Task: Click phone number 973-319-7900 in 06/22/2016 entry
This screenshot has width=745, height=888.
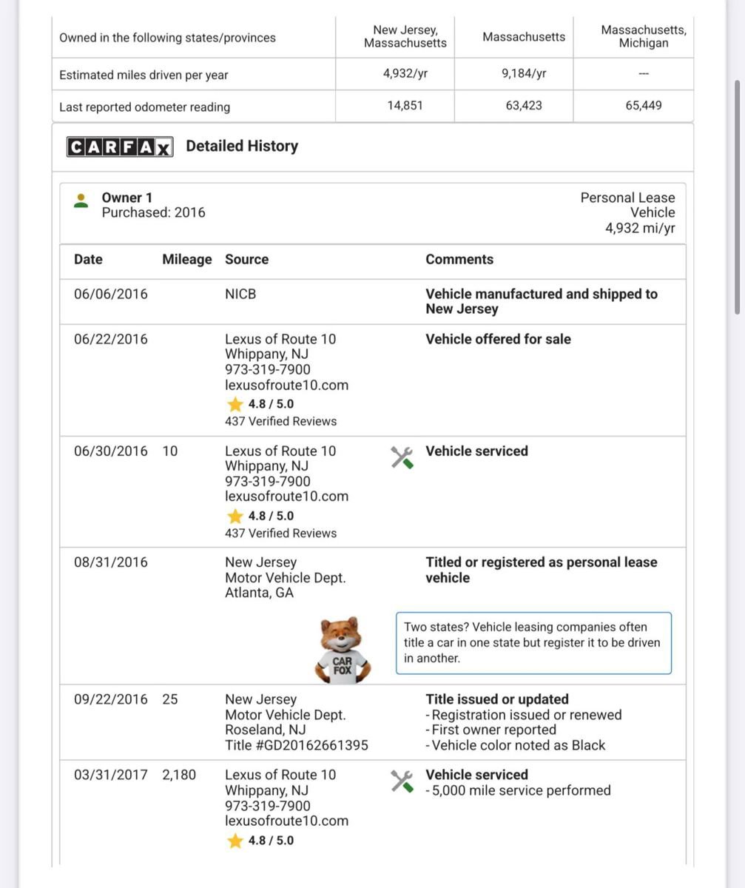Action: pyautogui.click(x=268, y=369)
